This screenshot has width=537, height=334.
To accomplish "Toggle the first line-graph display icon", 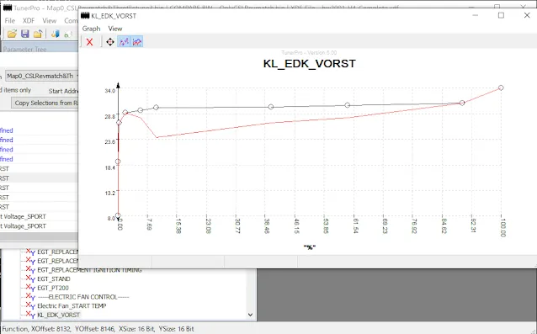I will point(124,42).
